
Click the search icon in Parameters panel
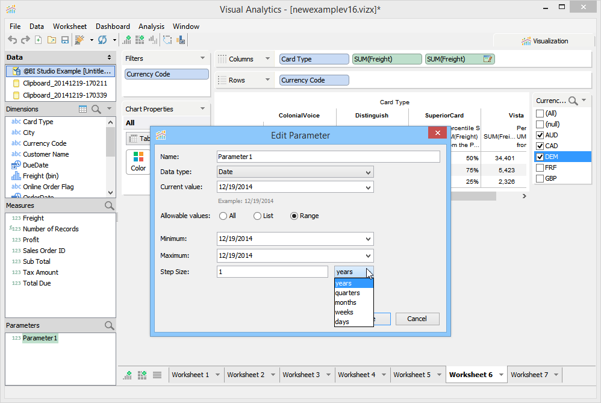[x=109, y=325]
